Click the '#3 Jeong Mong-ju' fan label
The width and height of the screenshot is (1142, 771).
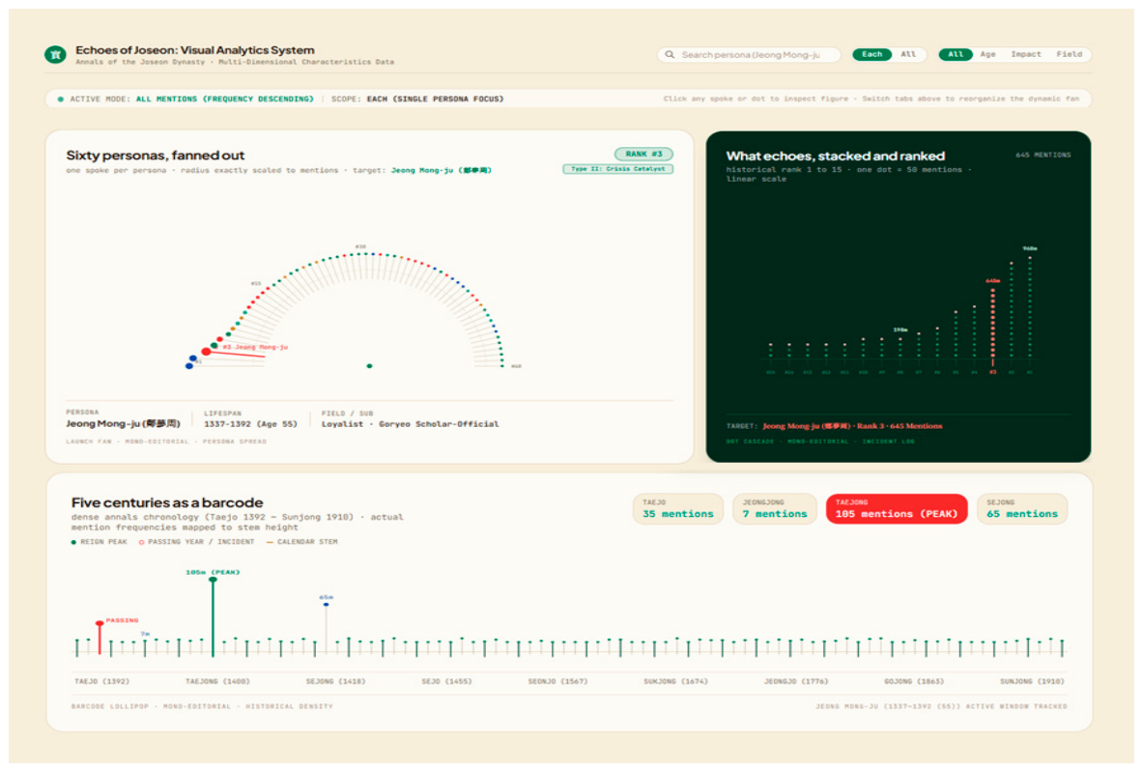(256, 347)
